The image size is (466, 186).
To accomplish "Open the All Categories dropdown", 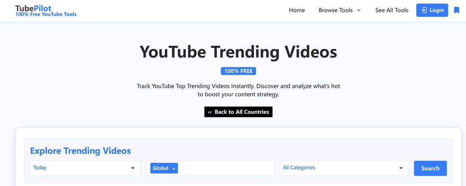I will point(344,168).
